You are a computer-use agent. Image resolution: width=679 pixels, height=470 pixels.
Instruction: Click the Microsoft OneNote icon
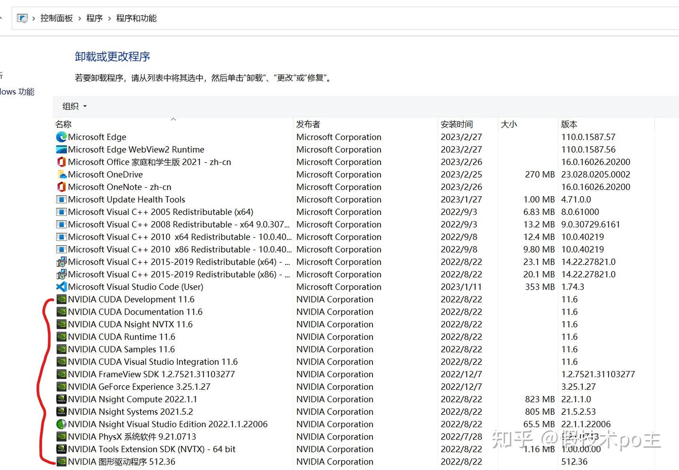coord(61,187)
